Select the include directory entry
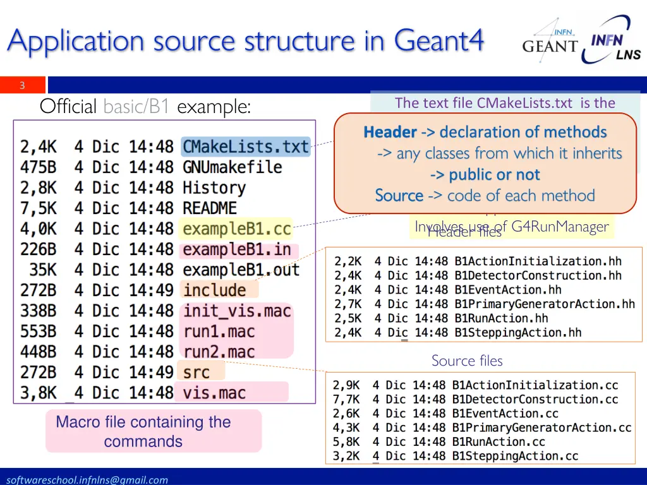Screen dimensions: 647x485 215,290
